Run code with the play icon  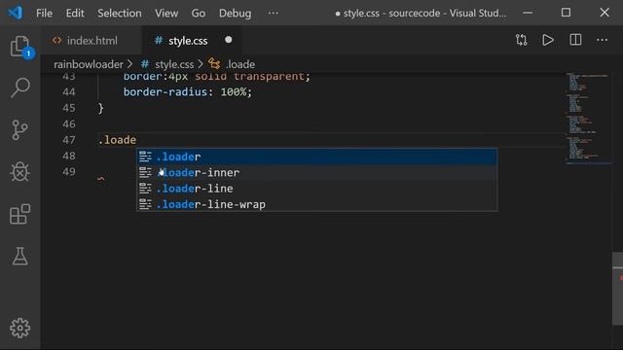pyautogui.click(x=548, y=40)
